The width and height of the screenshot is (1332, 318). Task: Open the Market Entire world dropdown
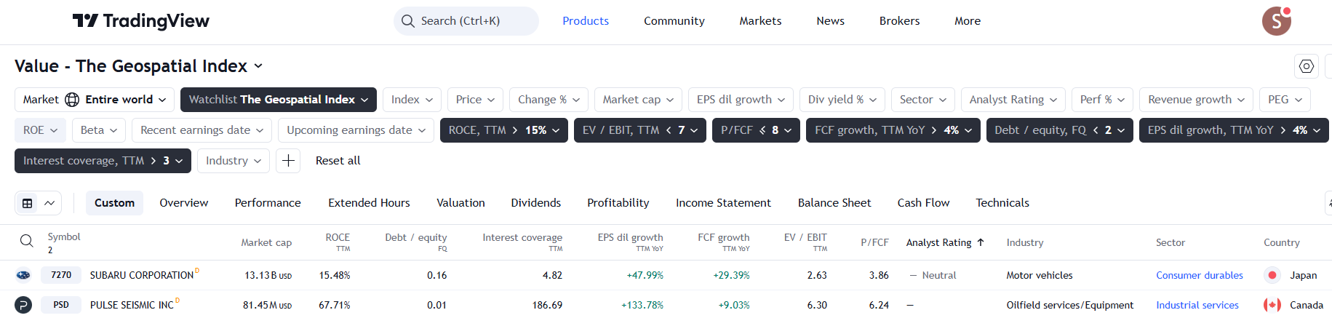(x=95, y=100)
